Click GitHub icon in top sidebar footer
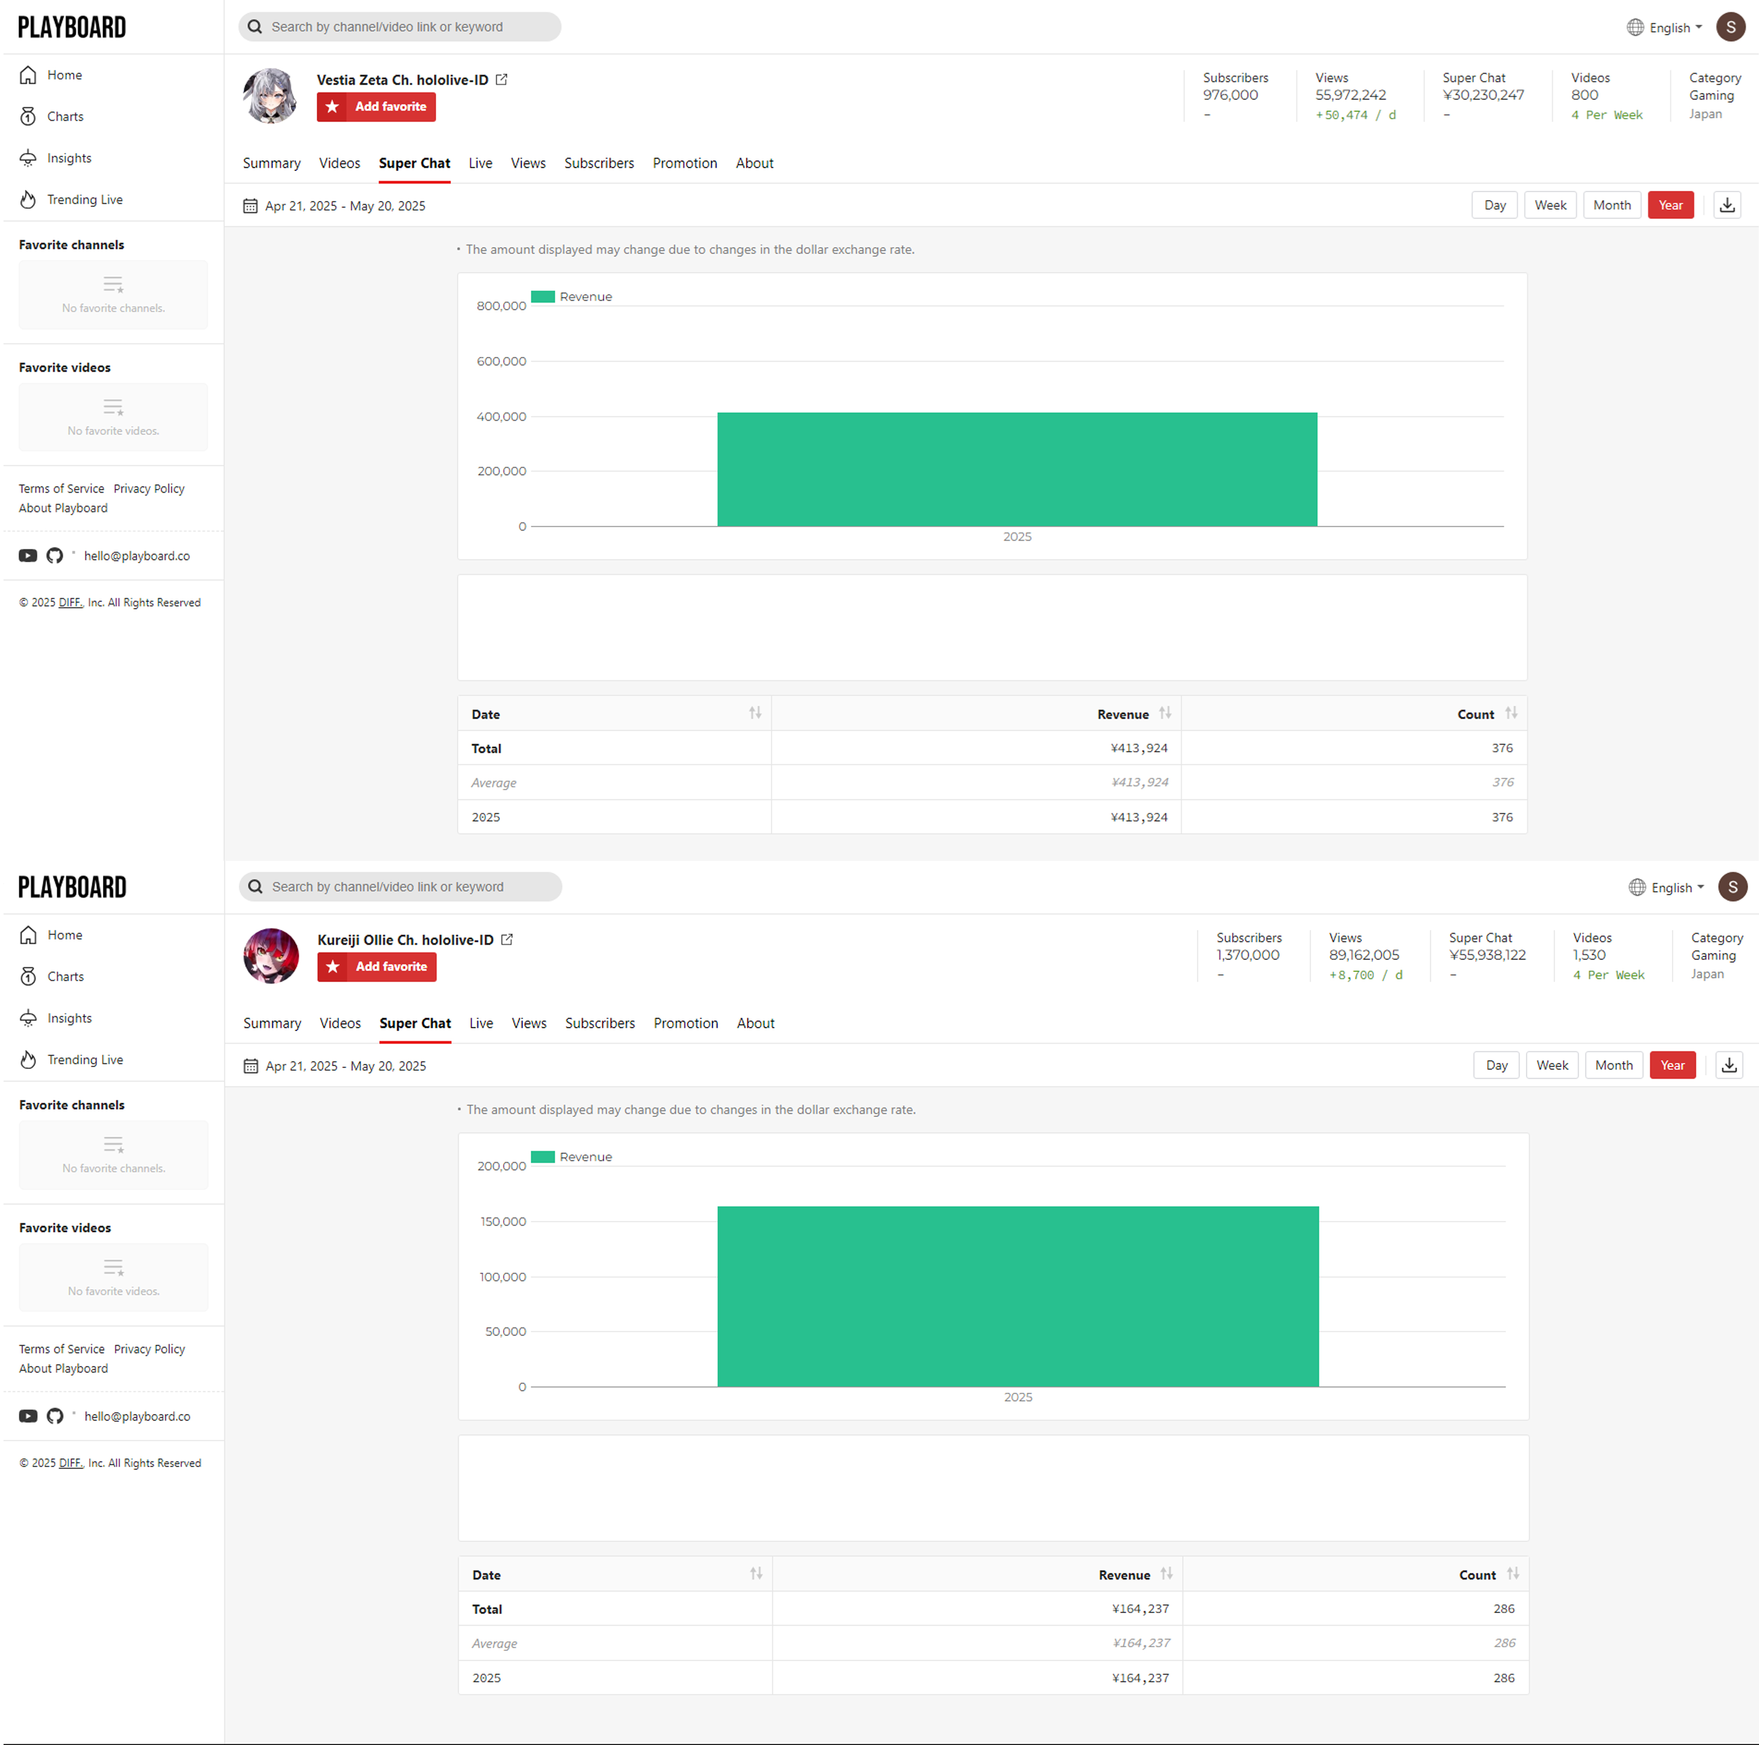1759x1745 pixels. point(55,555)
